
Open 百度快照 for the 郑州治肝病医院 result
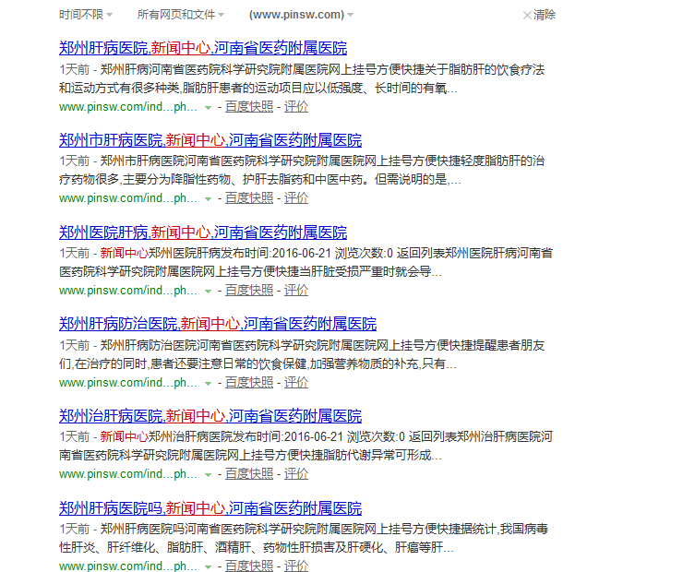[249, 474]
